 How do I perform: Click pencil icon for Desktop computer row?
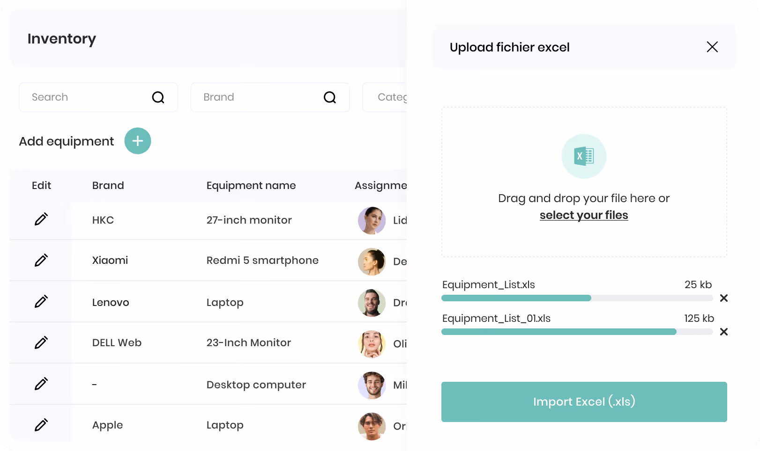pos(41,384)
